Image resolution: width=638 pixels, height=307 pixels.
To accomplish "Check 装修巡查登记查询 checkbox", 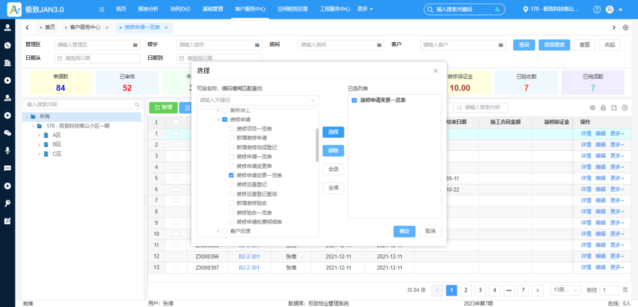I will click(x=231, y=194).
